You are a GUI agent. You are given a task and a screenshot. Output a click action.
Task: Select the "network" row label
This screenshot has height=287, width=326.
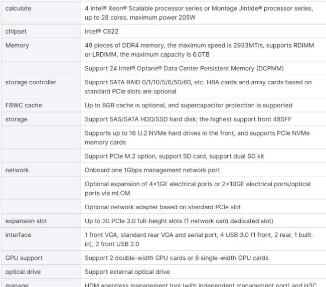pyautogui.click(x=17, y=170)
